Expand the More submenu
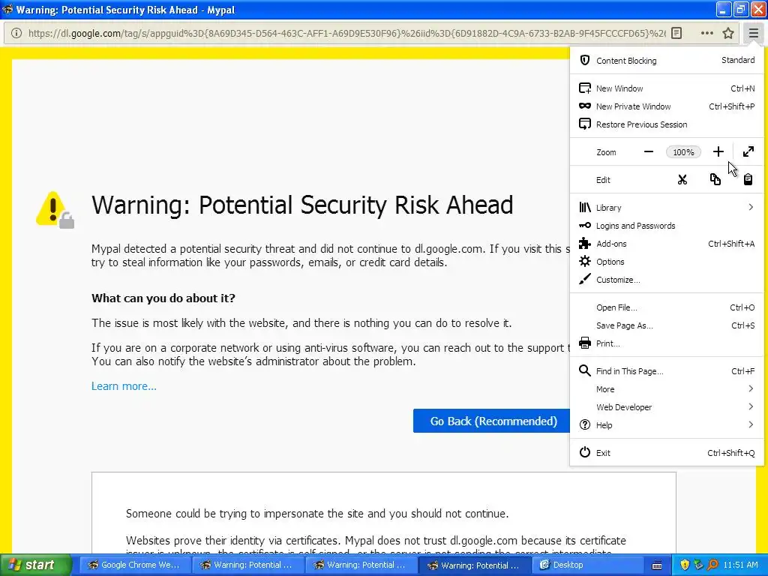 click(667, 389)
